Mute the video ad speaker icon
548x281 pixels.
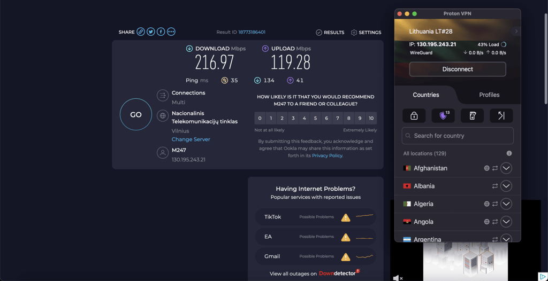(398, 278)
